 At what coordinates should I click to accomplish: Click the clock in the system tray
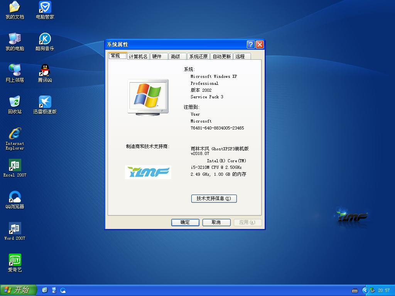pyautogui.click(x=384, y=290)
